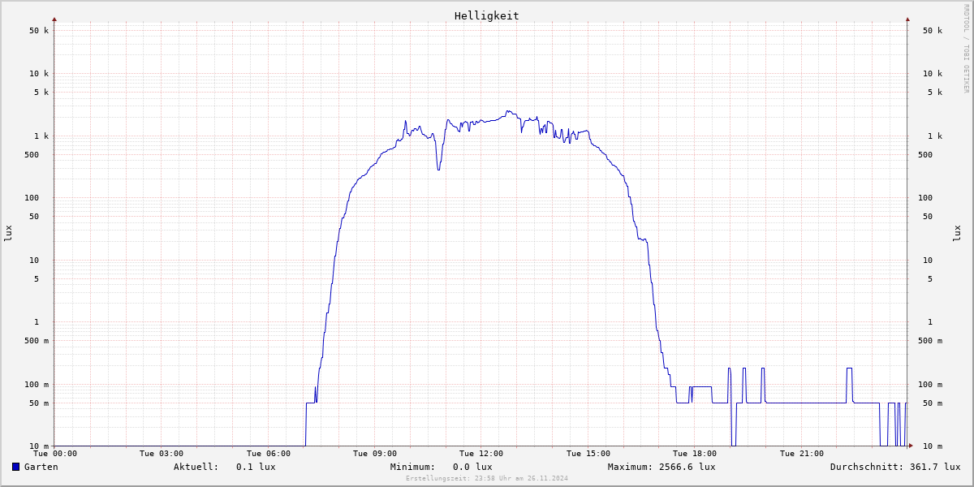Click the left axis 50 k label
Screen dimensions: 974x487
[x=39, y=31]
